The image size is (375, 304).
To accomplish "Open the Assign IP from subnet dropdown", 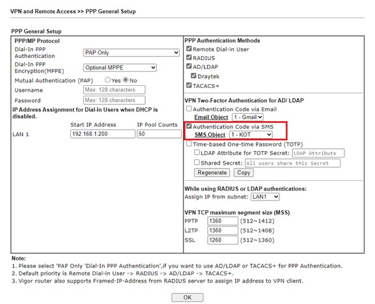I will (x=265, y=197).
